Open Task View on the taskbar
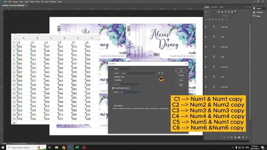267x150 pixels. [50, 147]
